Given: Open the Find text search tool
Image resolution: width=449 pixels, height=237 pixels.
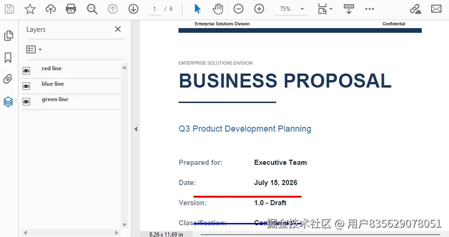Looking at the screenshot, I should [x=92, y=9].
